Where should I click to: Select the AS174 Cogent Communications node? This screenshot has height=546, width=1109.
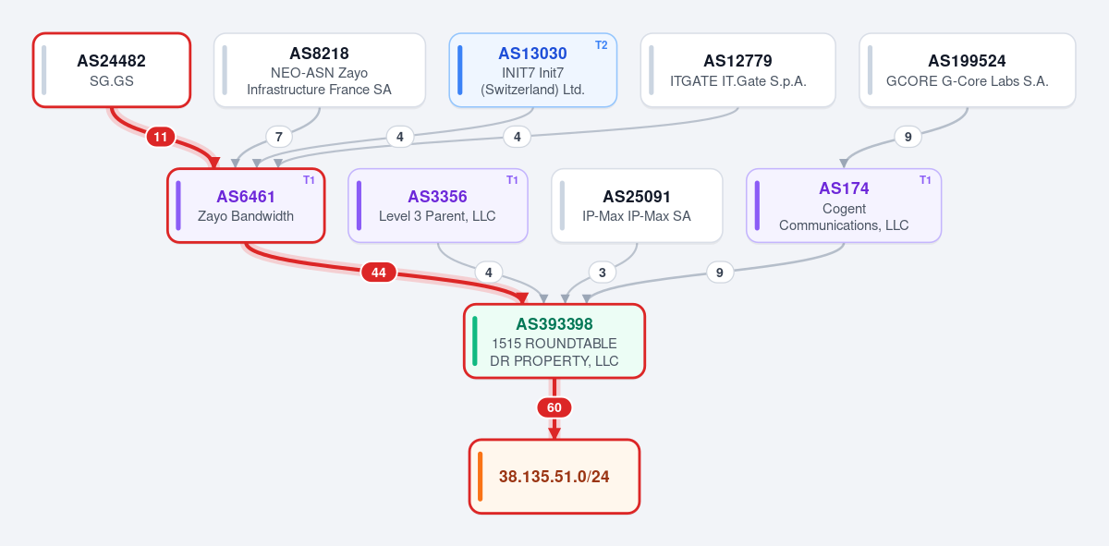[x=844, y=205]
